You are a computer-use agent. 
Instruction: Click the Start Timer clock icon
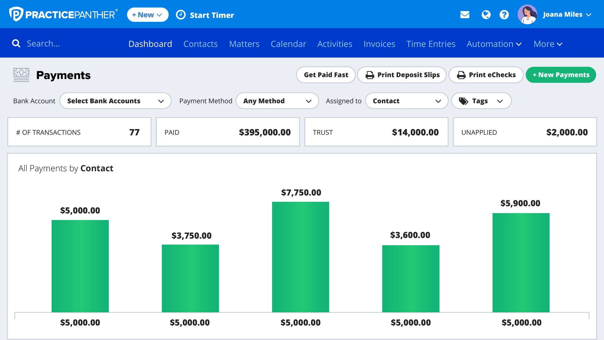181,15
